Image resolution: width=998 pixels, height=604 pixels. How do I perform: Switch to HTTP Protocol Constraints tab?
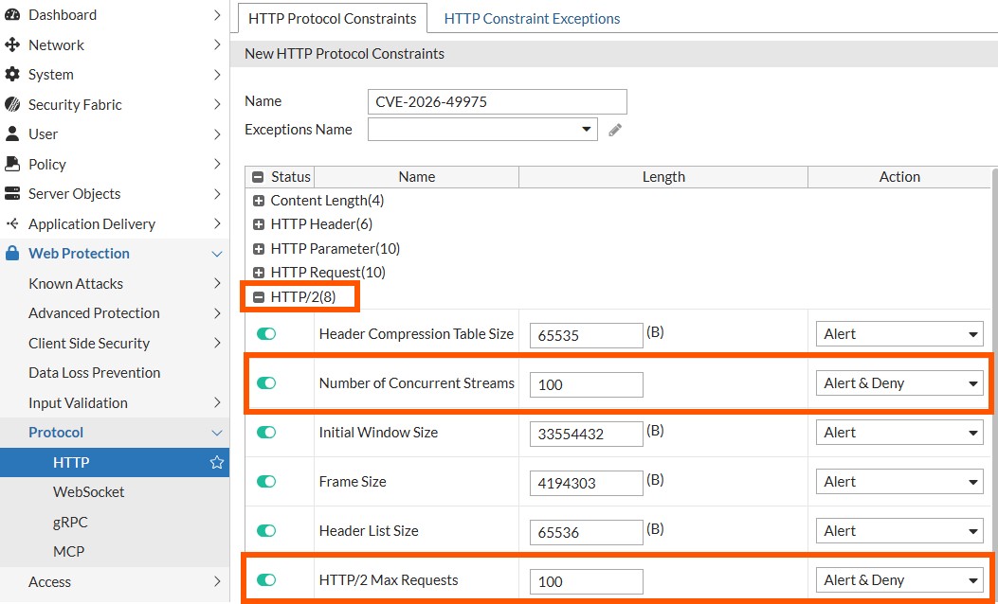pos(333,18)
